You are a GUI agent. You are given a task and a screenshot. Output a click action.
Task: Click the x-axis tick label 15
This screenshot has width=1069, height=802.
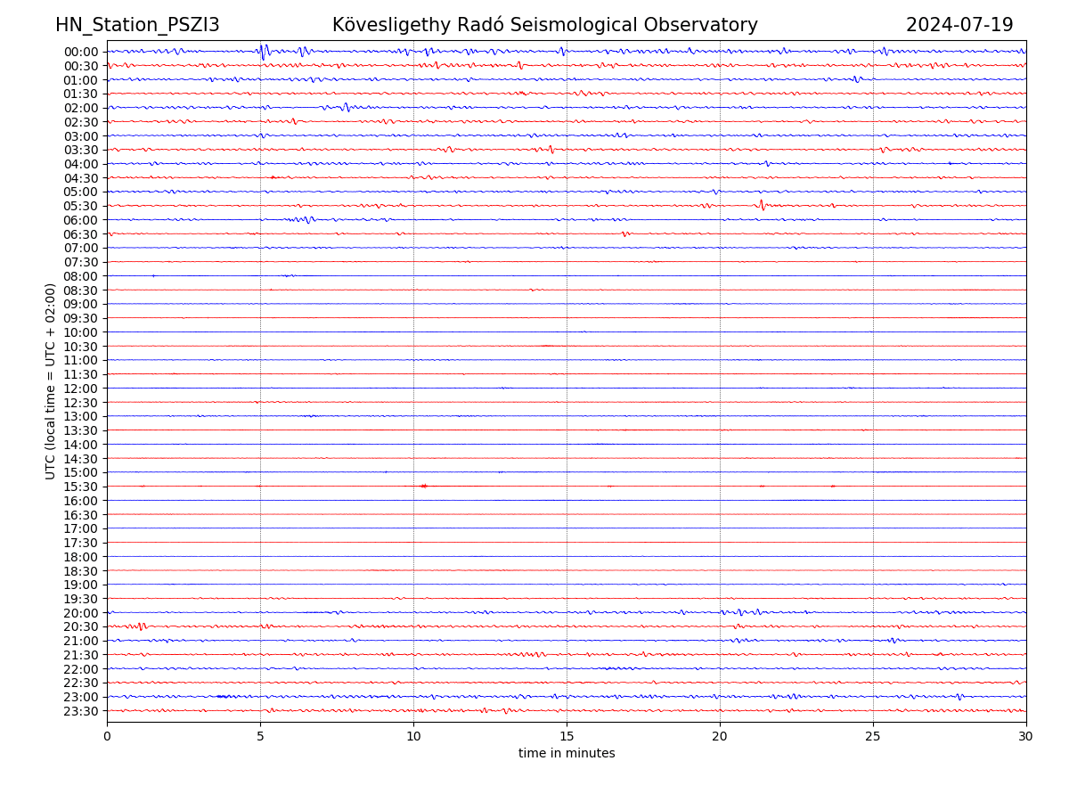(x=567, y=736)
